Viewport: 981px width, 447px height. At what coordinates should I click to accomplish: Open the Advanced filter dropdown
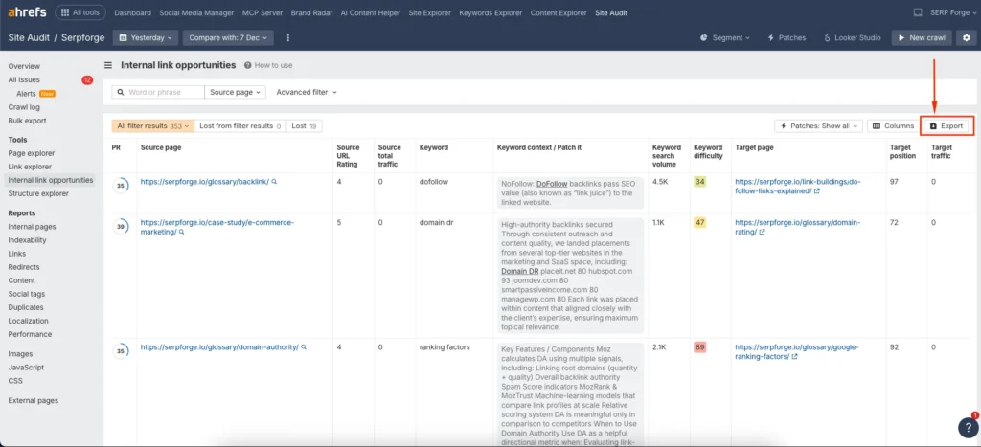306,92
